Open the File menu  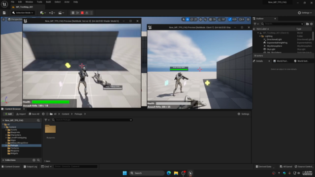[x=12, y=2]
